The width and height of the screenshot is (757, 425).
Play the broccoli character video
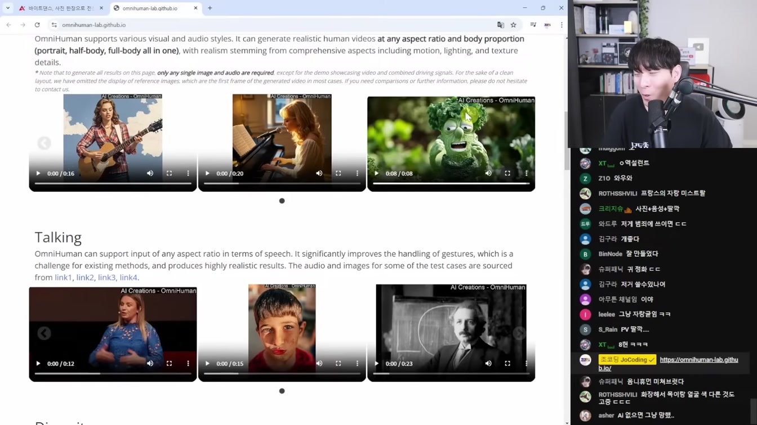coord(376,173)
